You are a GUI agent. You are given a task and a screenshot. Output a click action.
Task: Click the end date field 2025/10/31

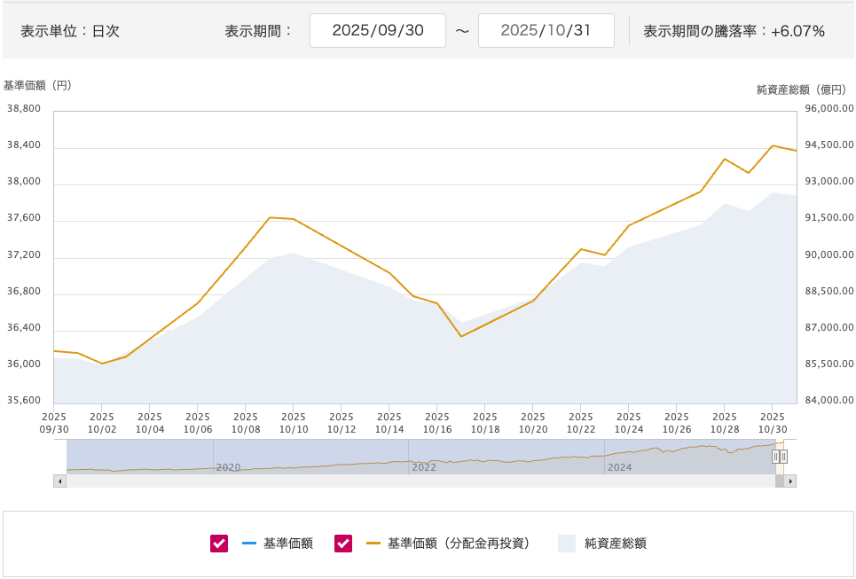pyautogui.click(x=546, y=30)
